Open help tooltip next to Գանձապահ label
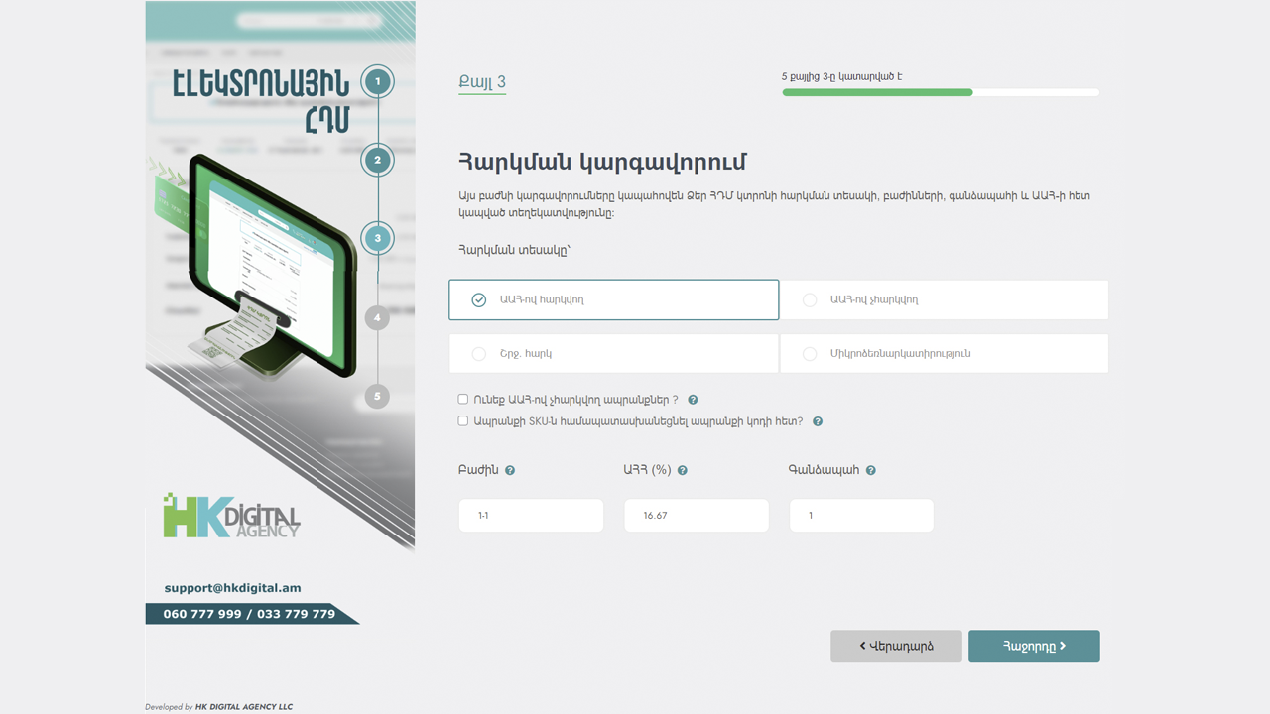 871,471
